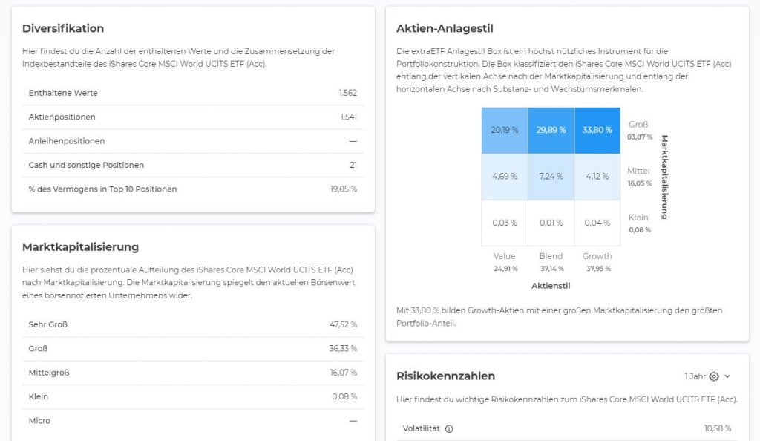Click the value 1.562 for Enthaltene Werte
The width and height of the screenshot is (760, 441).
pos(348,93)
